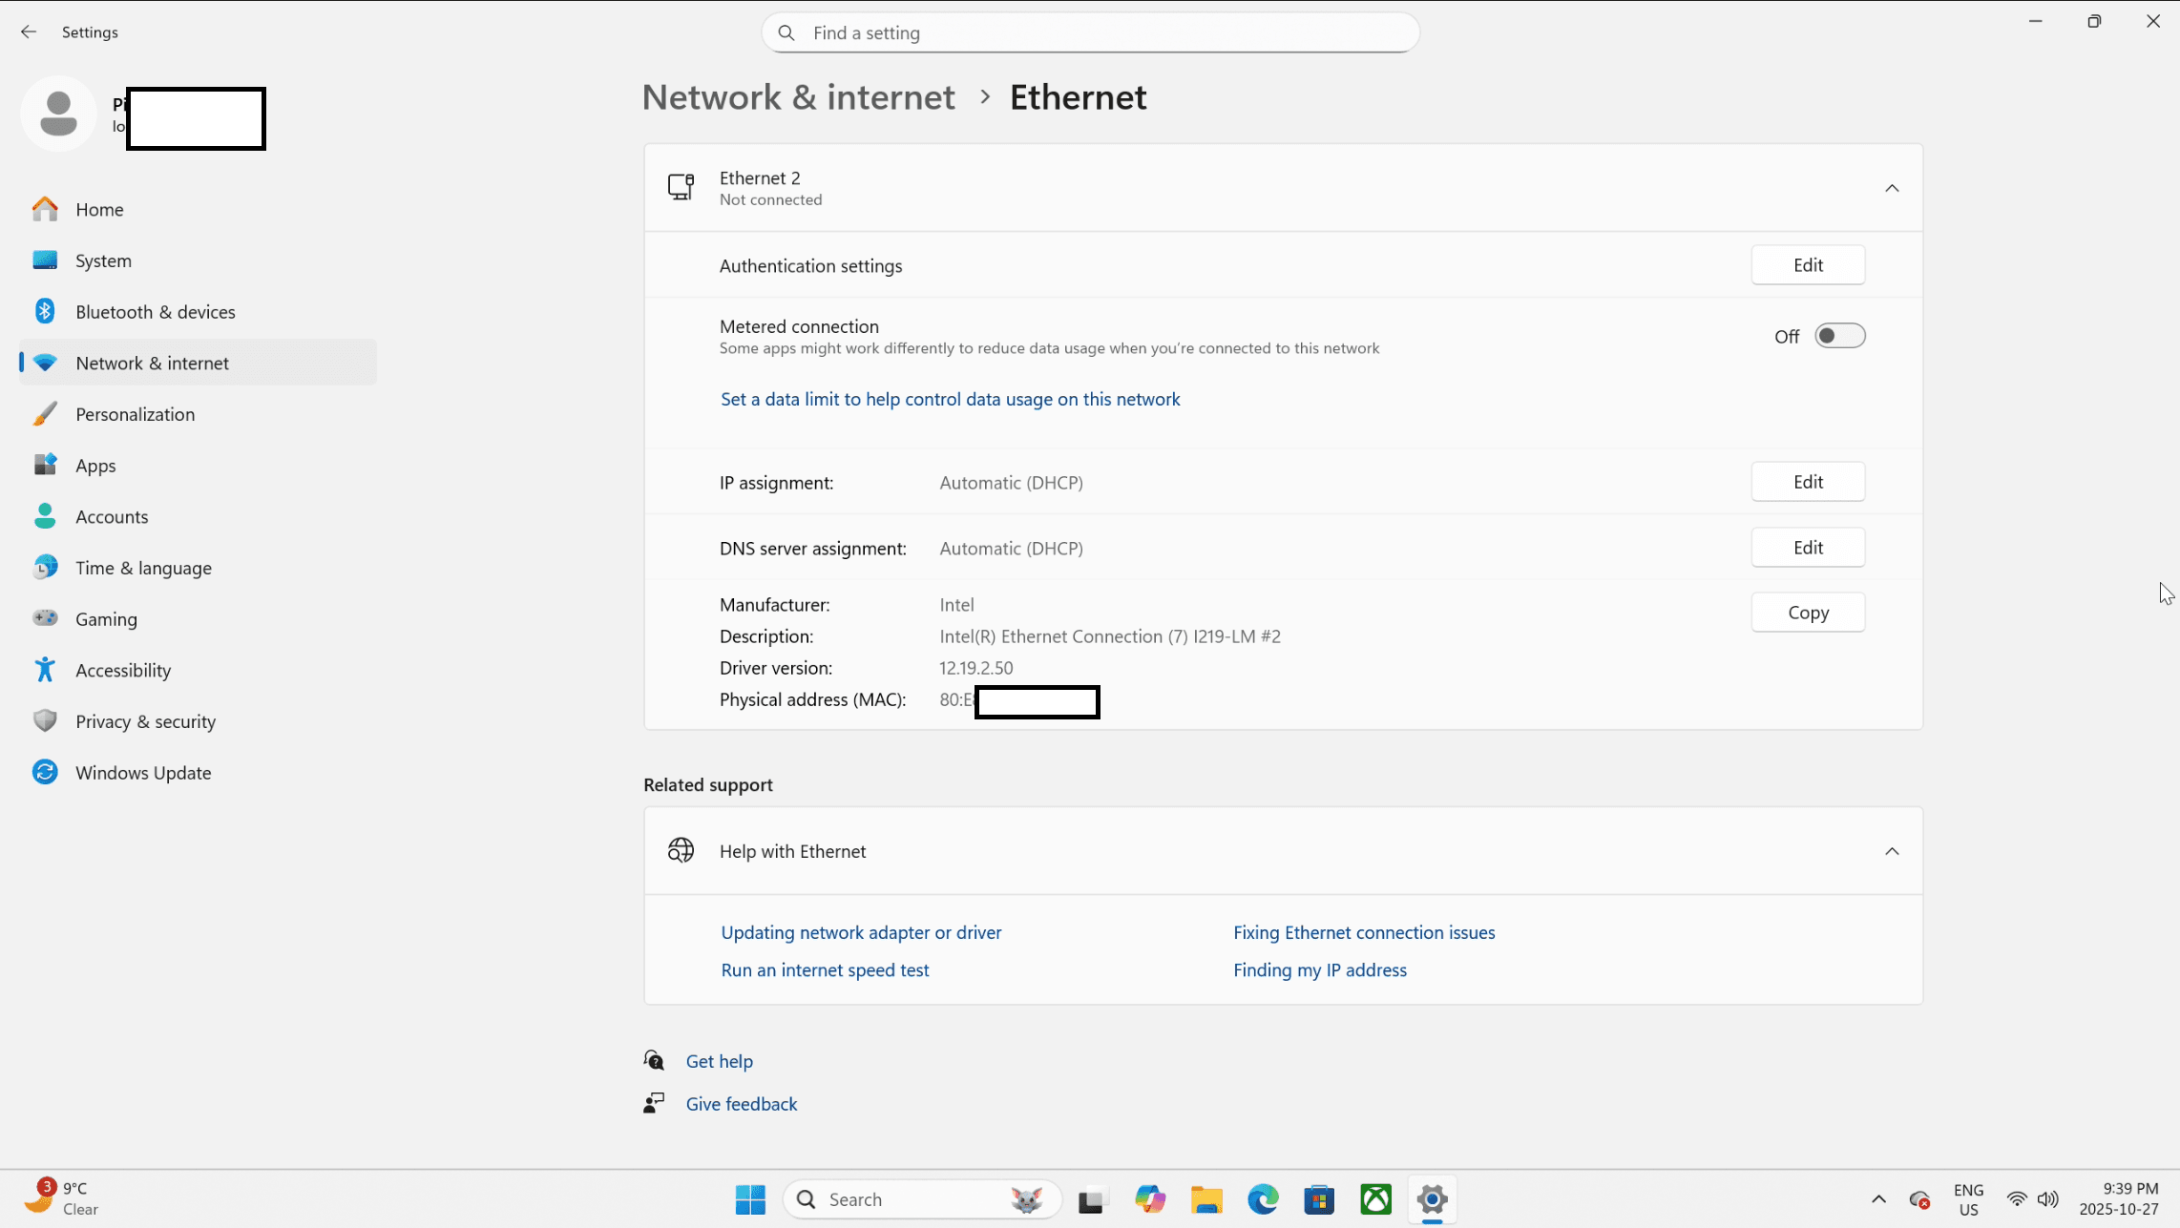Open Privacy & security settings
The width and height of the screenshot is (2180, 1228).
[145, 721]
